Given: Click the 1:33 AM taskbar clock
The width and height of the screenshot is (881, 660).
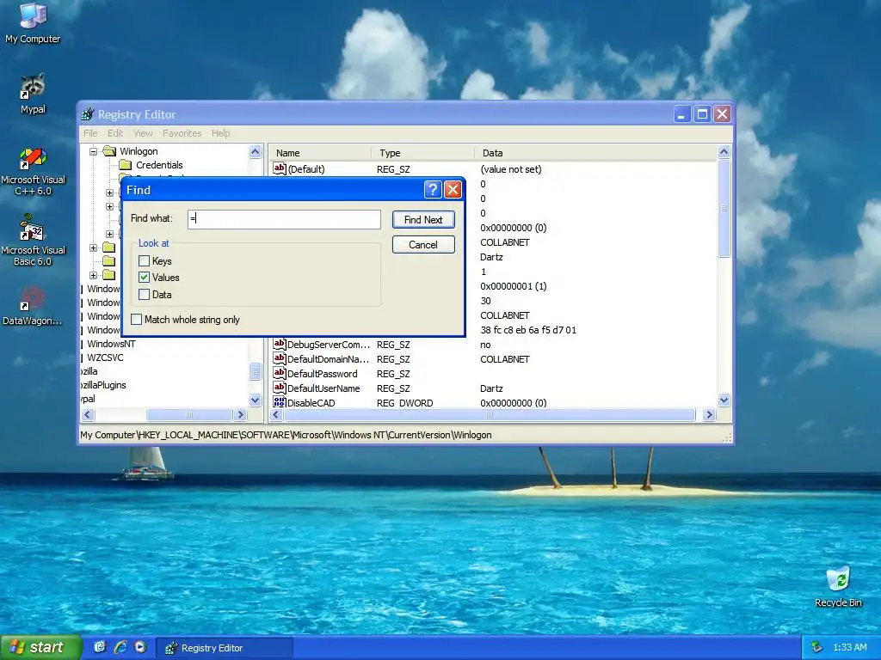Looking at the screenshot, I should [849, 647].
